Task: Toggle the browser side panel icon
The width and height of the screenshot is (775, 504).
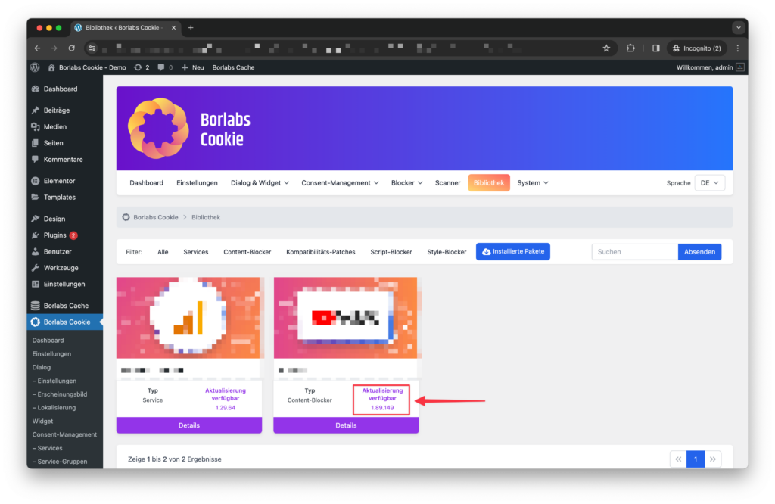Action: click(656, 48)
